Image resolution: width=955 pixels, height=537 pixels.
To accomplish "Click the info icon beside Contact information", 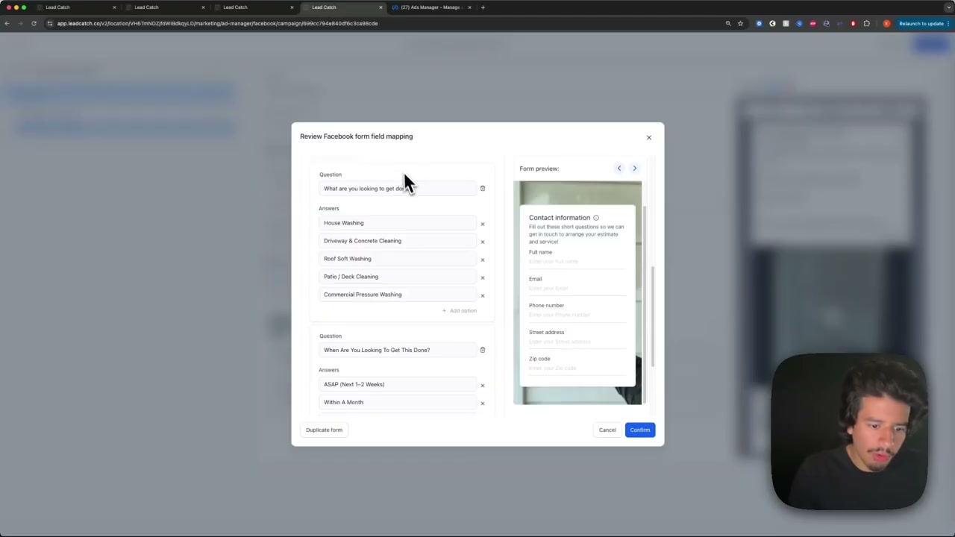I will (x=596, y=218).
